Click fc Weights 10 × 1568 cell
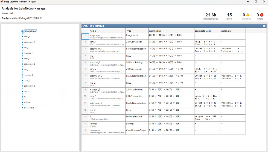Screen dimensions: 268x152 [x=207, y=118]
